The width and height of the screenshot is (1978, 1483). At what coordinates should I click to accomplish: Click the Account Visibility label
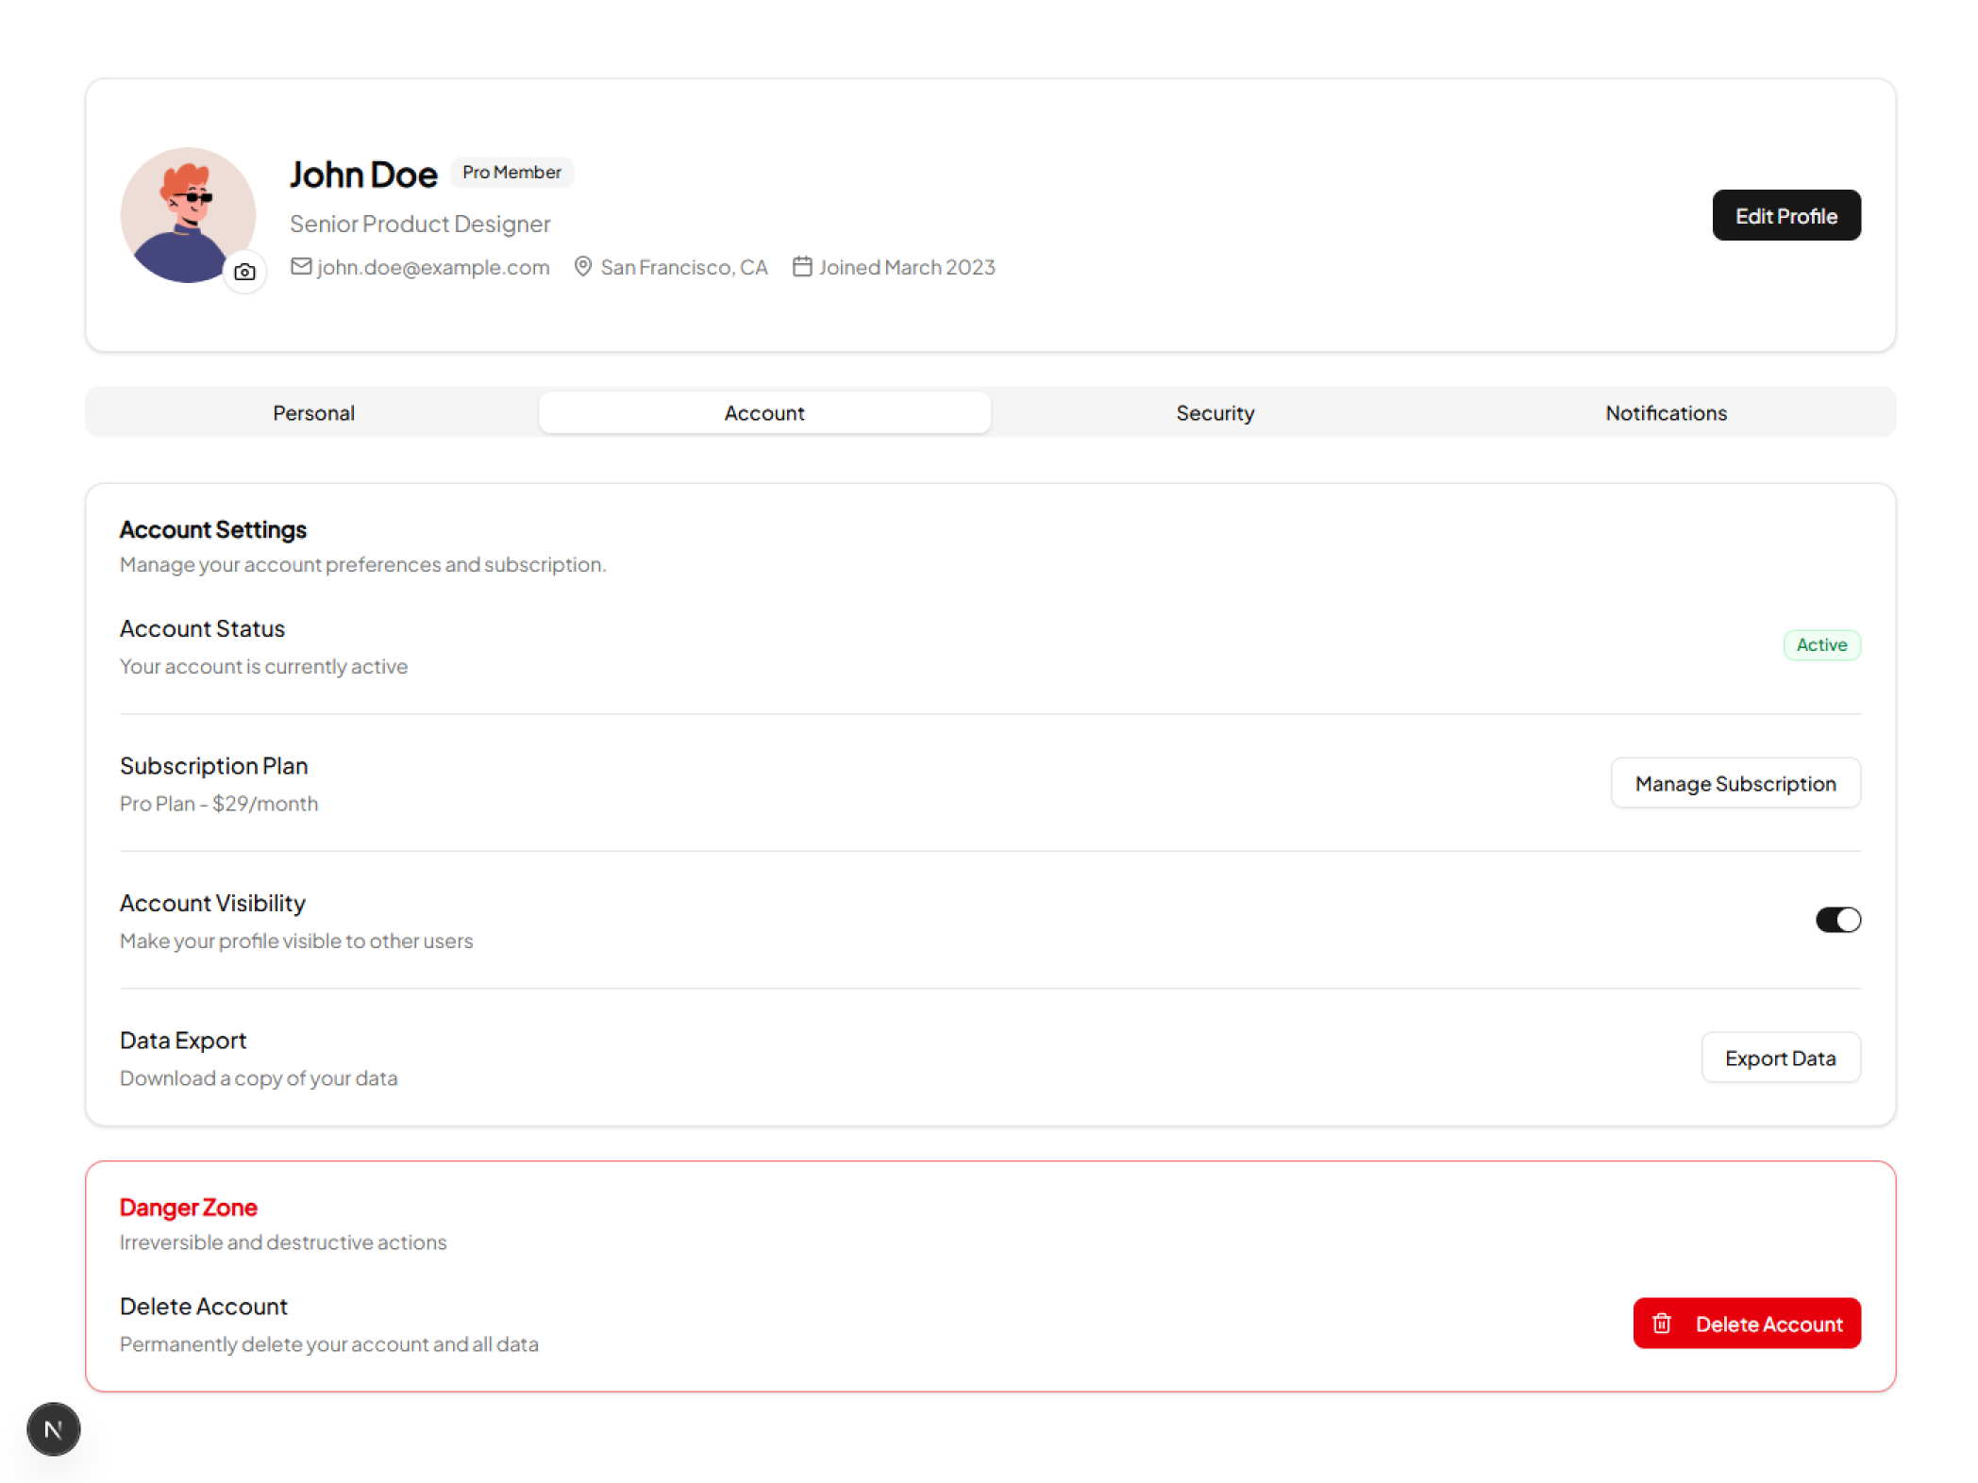(x=212, y=904)
